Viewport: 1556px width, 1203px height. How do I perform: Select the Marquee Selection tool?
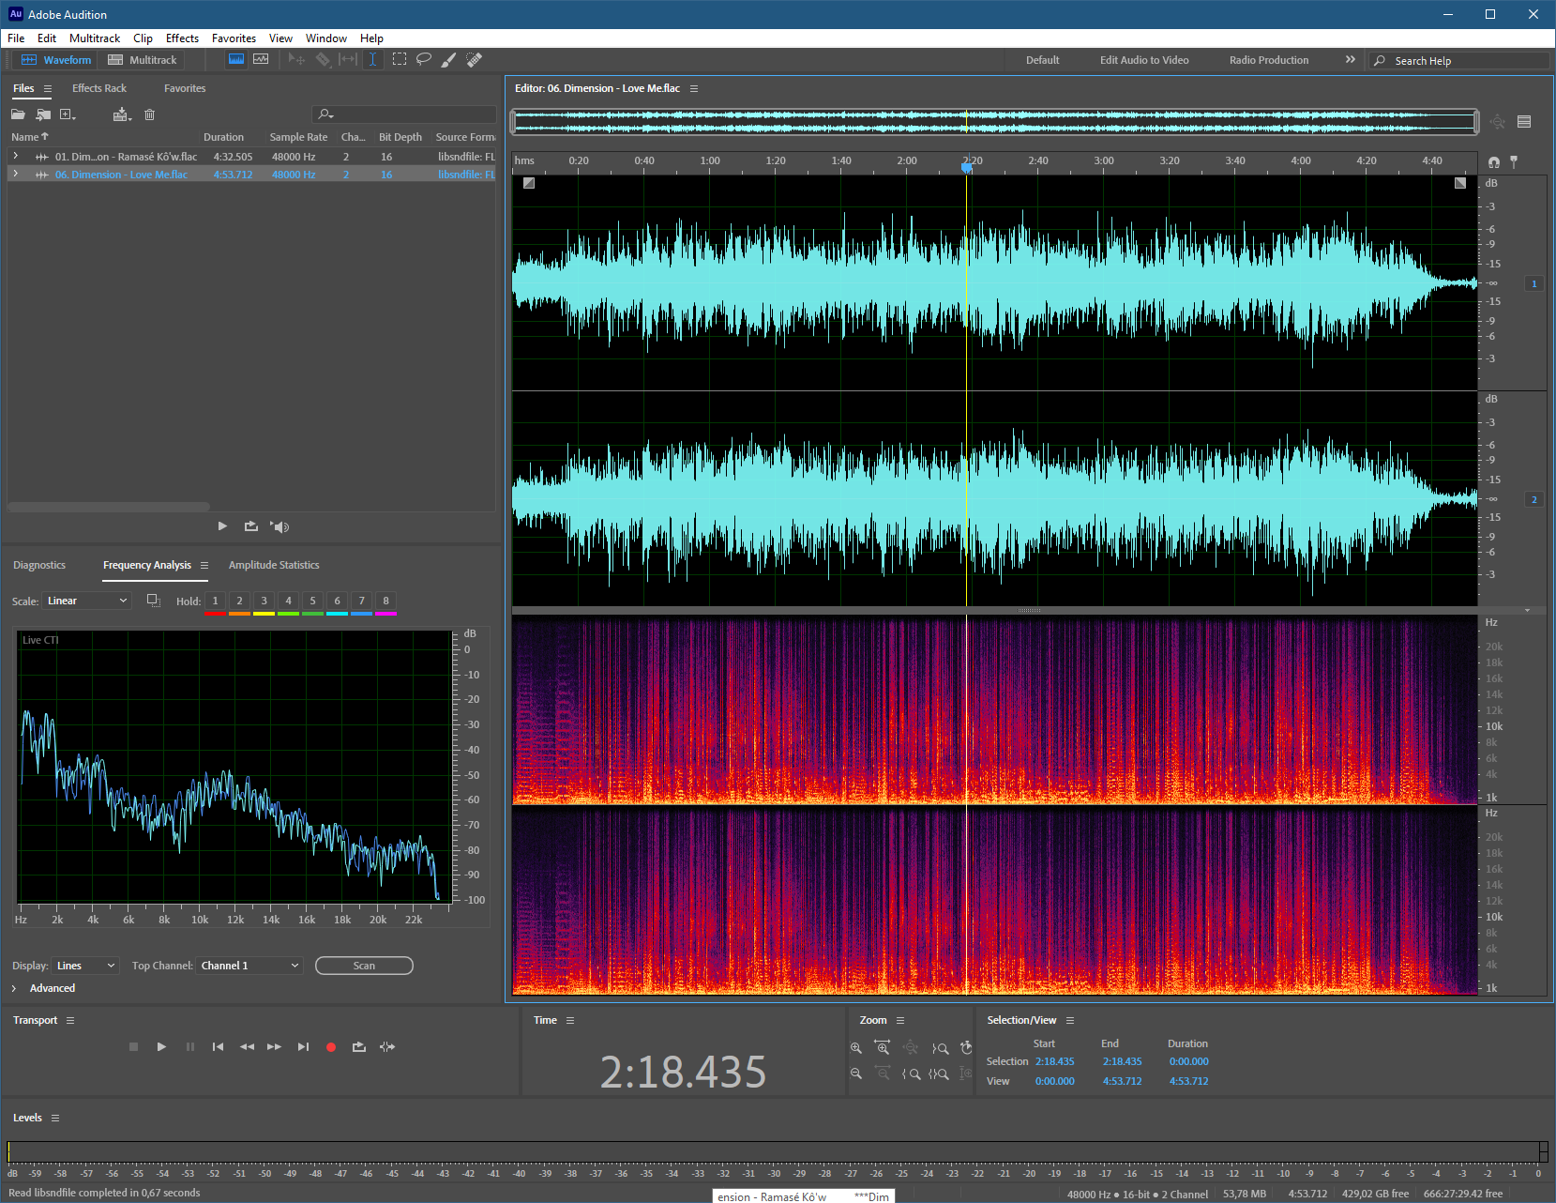pyautogui.click(x=400, y=59)
